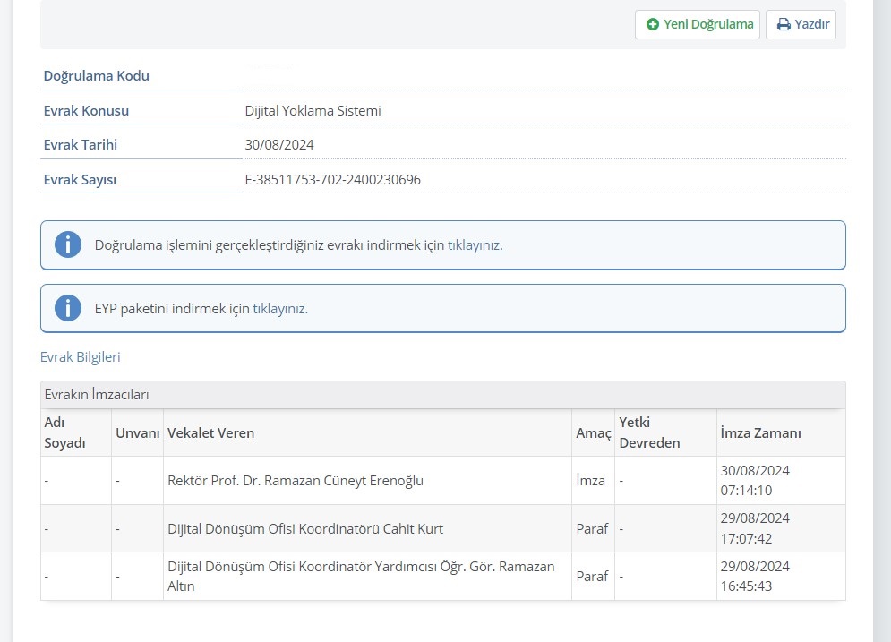This screenshot has width=891, height=642.
Task: Click the Adı Soyadı column header
Action: (x=65, y=432)
